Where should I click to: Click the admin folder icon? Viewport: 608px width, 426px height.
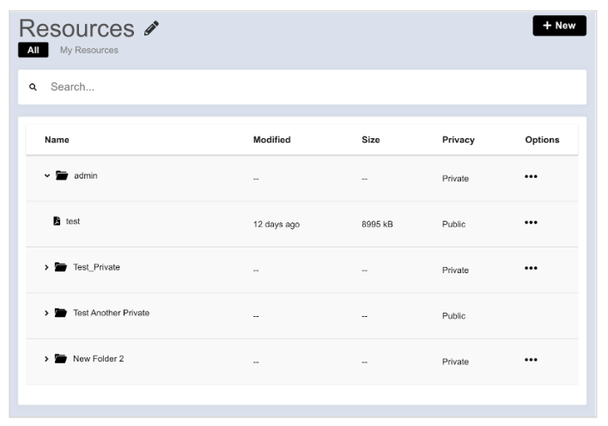(62, 175)
